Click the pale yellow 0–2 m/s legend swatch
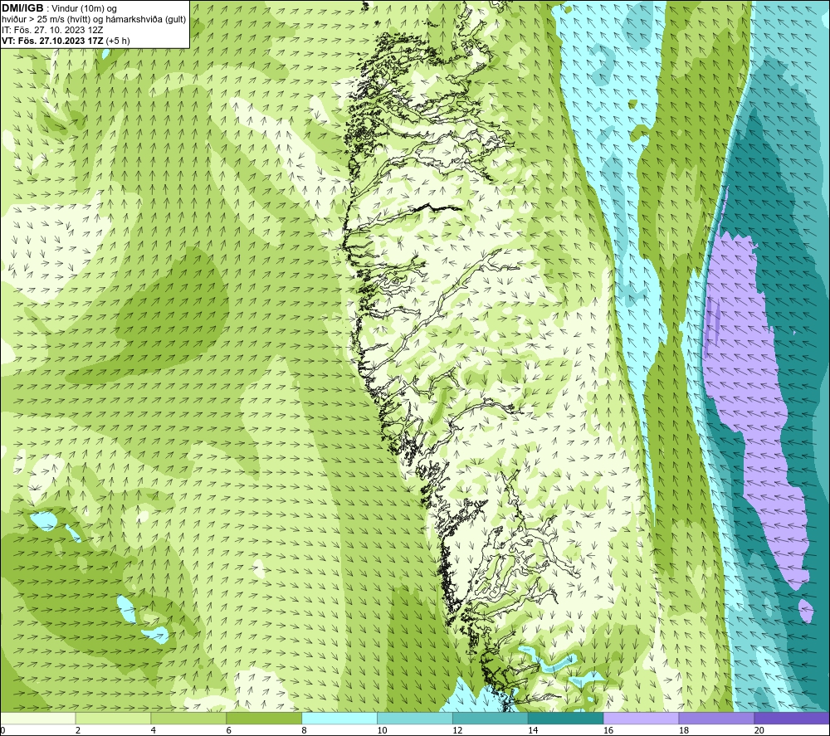The image size is (830, 736). click(37, 719)
